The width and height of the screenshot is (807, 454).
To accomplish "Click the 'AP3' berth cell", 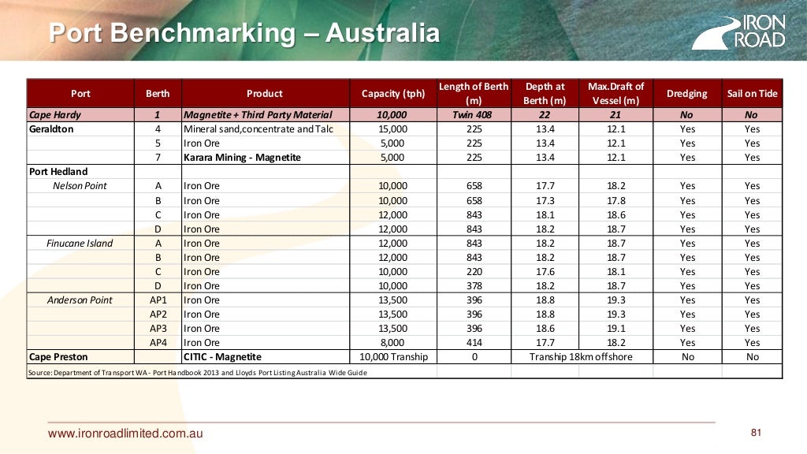I will click(x=158, y=329).
